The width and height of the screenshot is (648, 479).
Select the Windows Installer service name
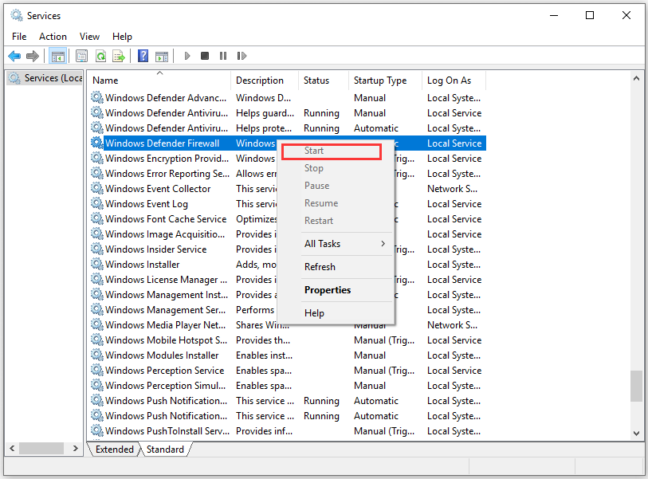point(142,265)
